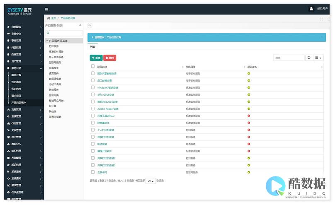Open the 产品目录维护 submenu item
This screenshot has height=205, width=335.
point(19,103)
